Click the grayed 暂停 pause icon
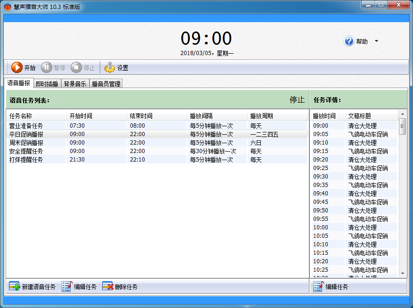The image size is (413, 308). tap(47, 67)
